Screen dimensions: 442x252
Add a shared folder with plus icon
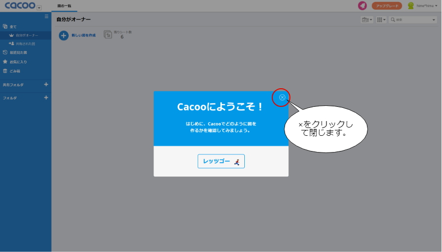(46, 84)
